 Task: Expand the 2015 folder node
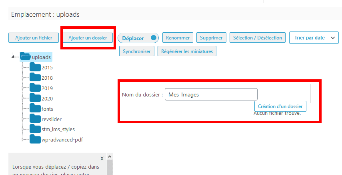[x=23, y=68]
